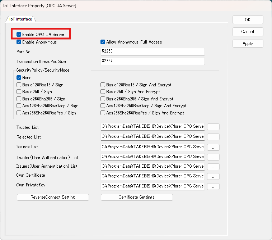
Task: Check Aes128Sha256RsaOaep / Sign option
Action: (19, 106)
